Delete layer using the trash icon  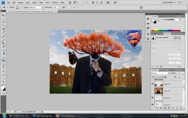coord(181,108)
